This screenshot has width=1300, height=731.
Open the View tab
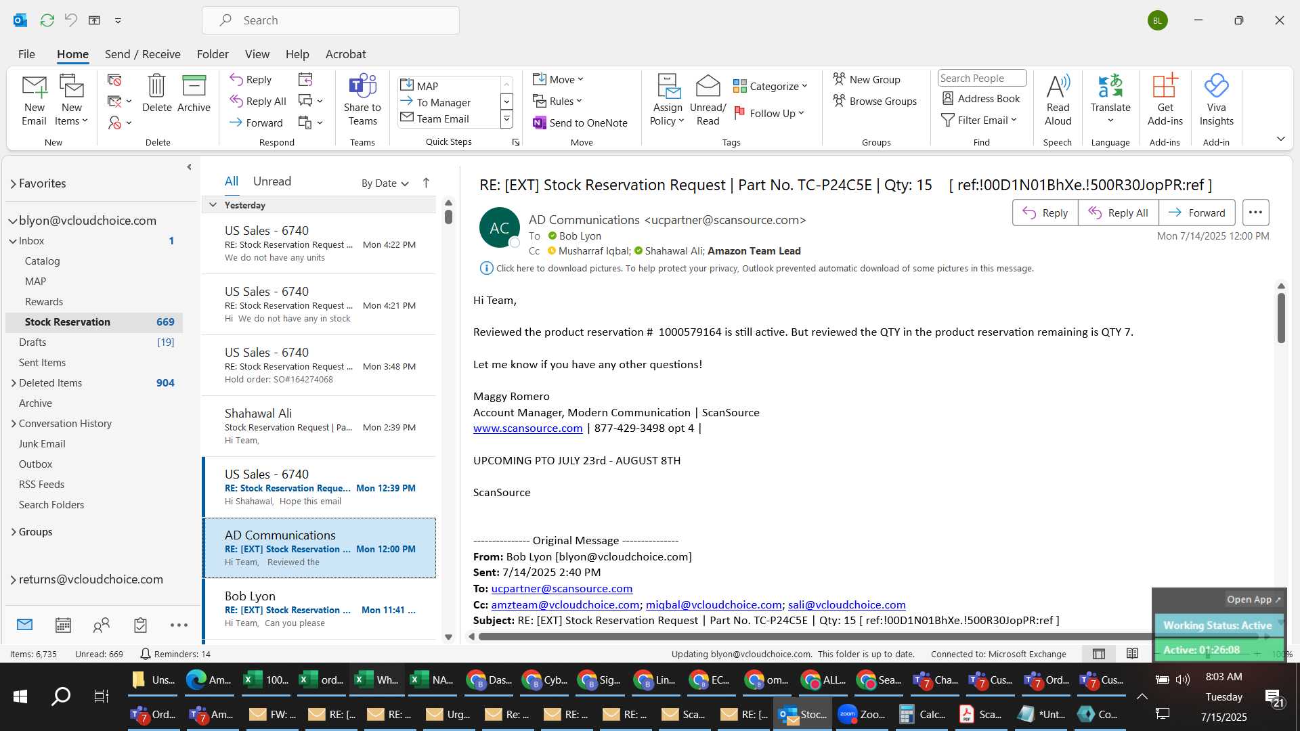pos(257,54)
